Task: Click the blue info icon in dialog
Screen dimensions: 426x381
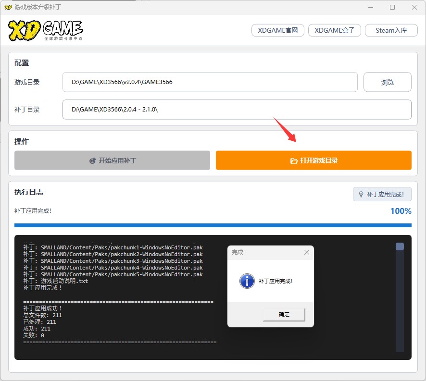Action: [247, 281]
